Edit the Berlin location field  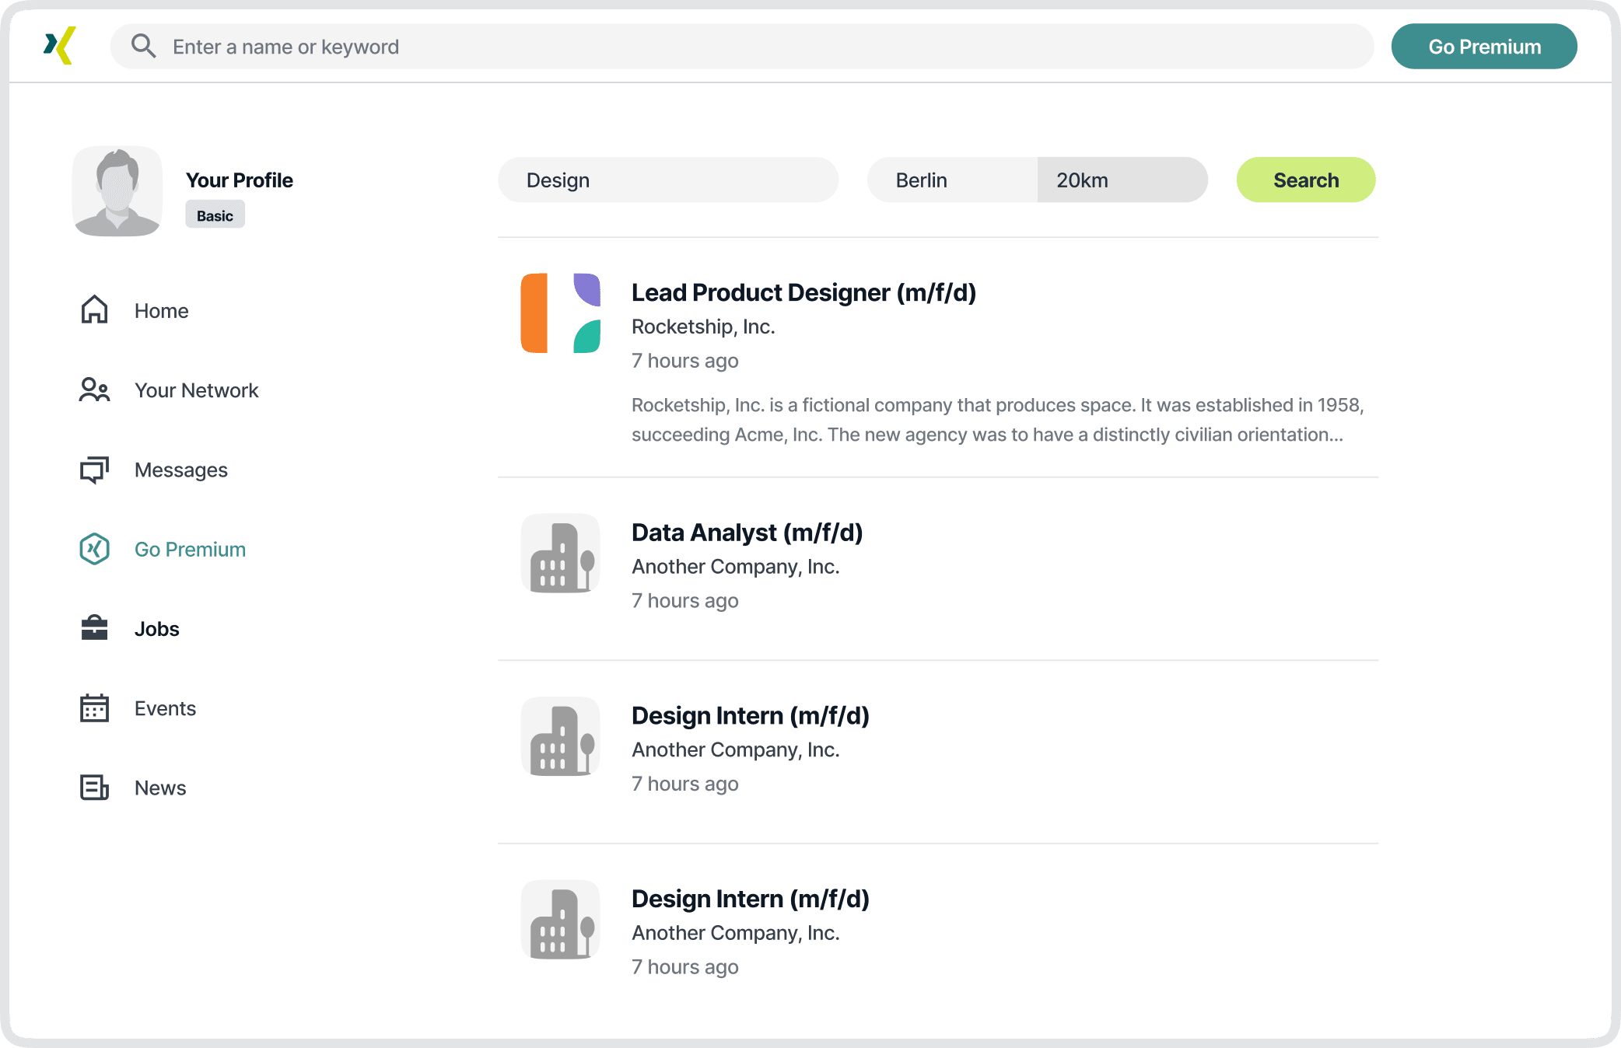pos(952,180)
